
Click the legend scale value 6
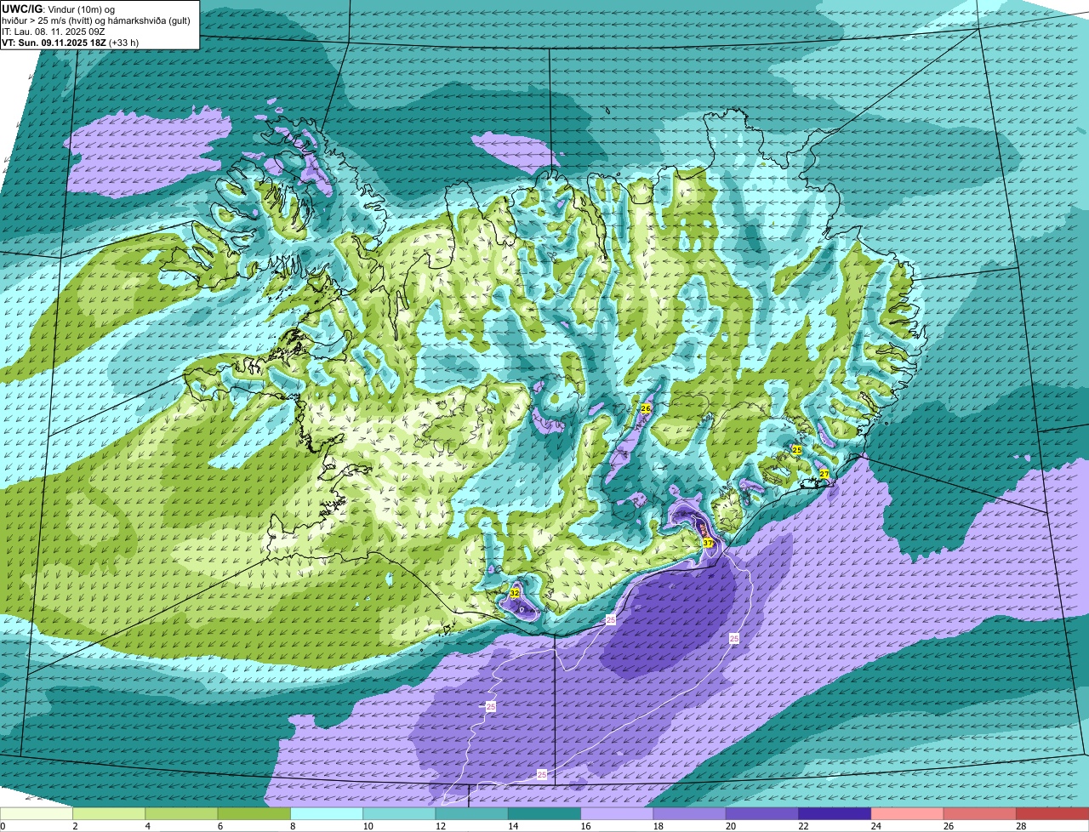(220, 826)
